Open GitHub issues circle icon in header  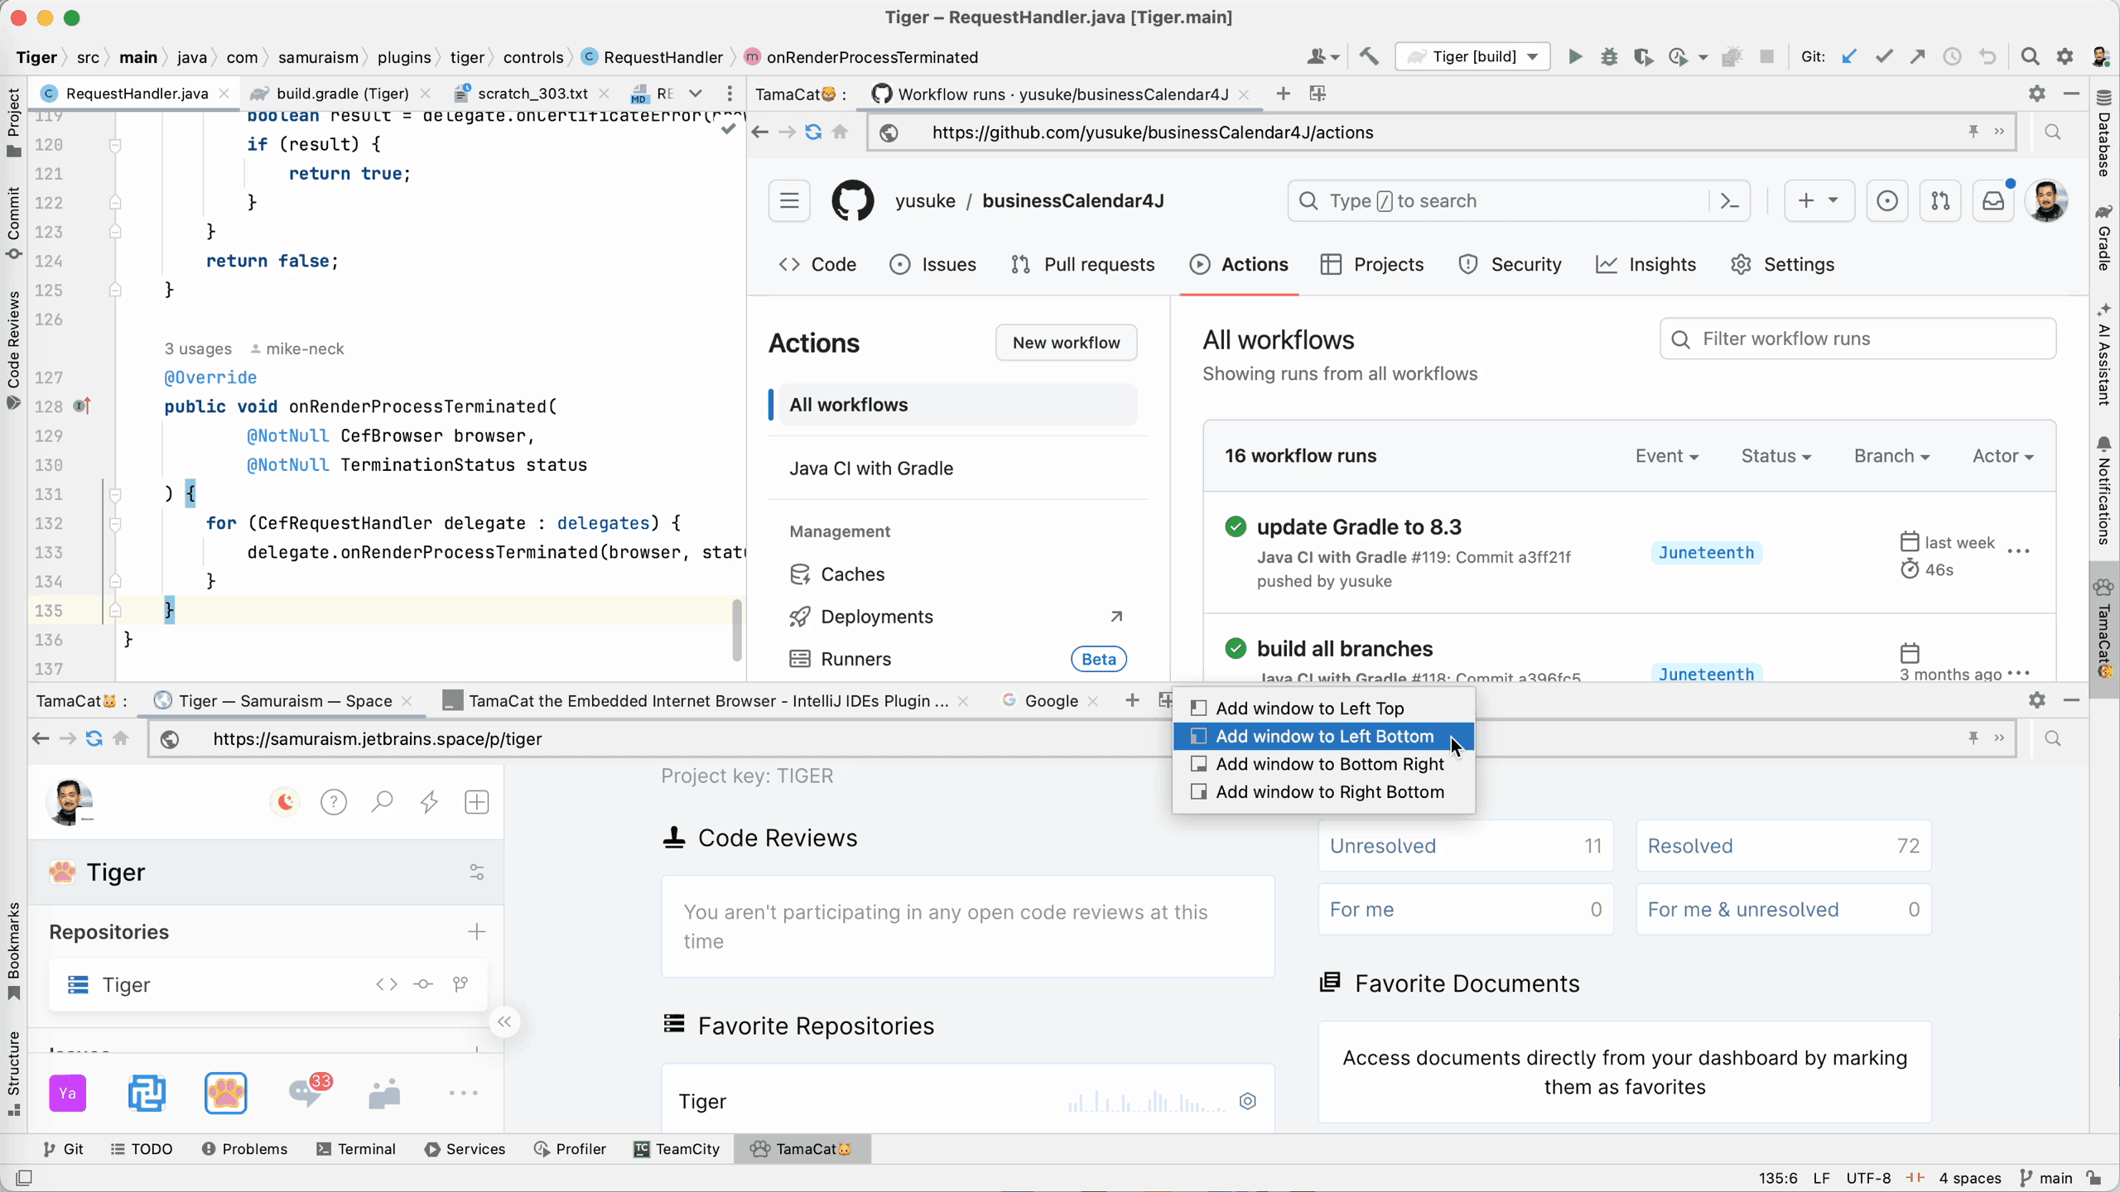(x=1887, y=201)
